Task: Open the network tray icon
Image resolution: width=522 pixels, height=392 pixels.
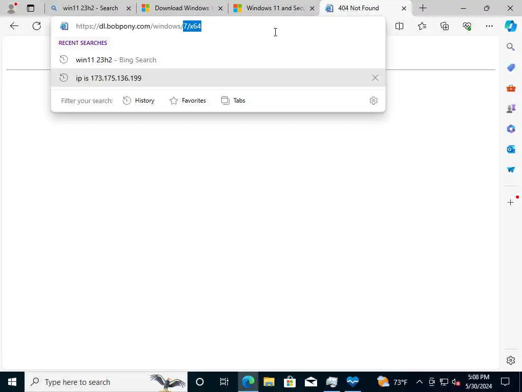Action: pos(444,382)
